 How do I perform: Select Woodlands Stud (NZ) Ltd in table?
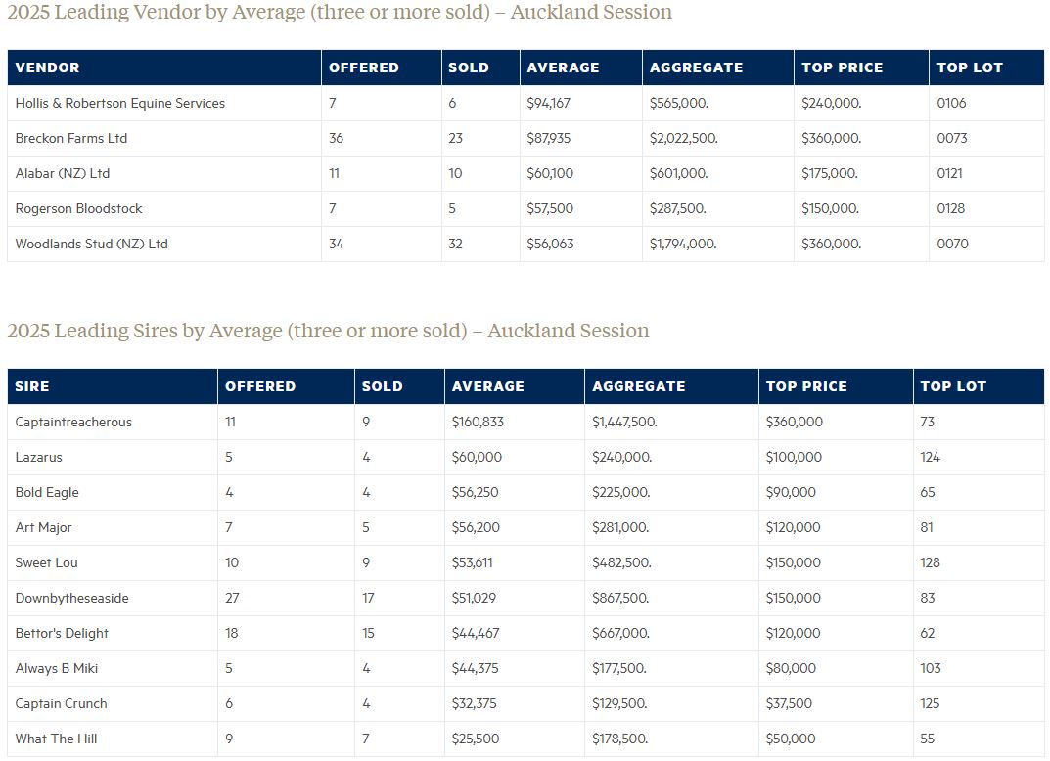(x=92, y=244)
